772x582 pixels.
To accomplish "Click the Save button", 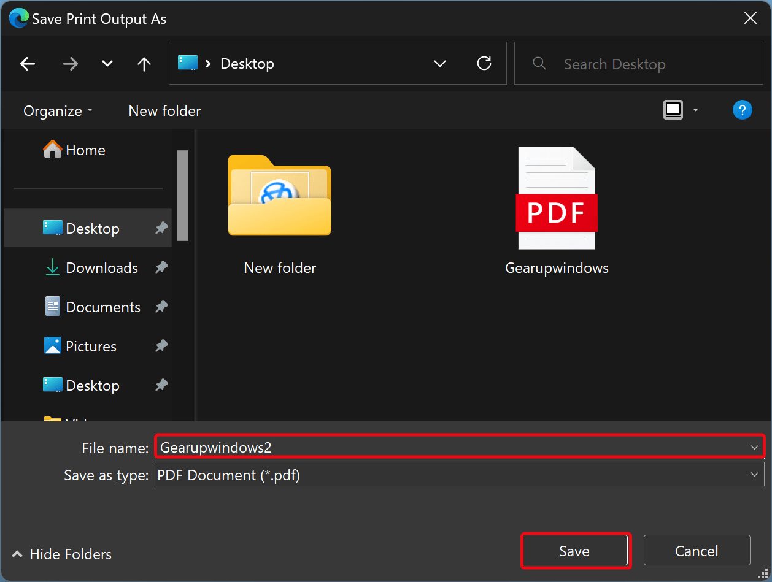I will [575, 550].
